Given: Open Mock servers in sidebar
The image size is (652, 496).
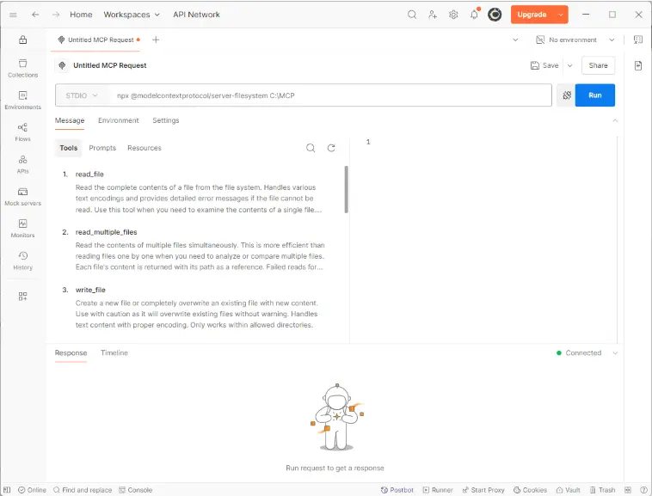Looking at the screenshot, I should (23, 197).
